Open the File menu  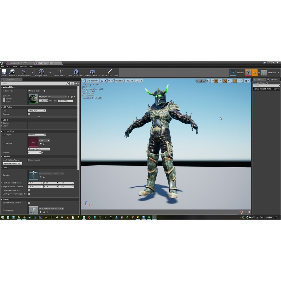coord(3,67)
